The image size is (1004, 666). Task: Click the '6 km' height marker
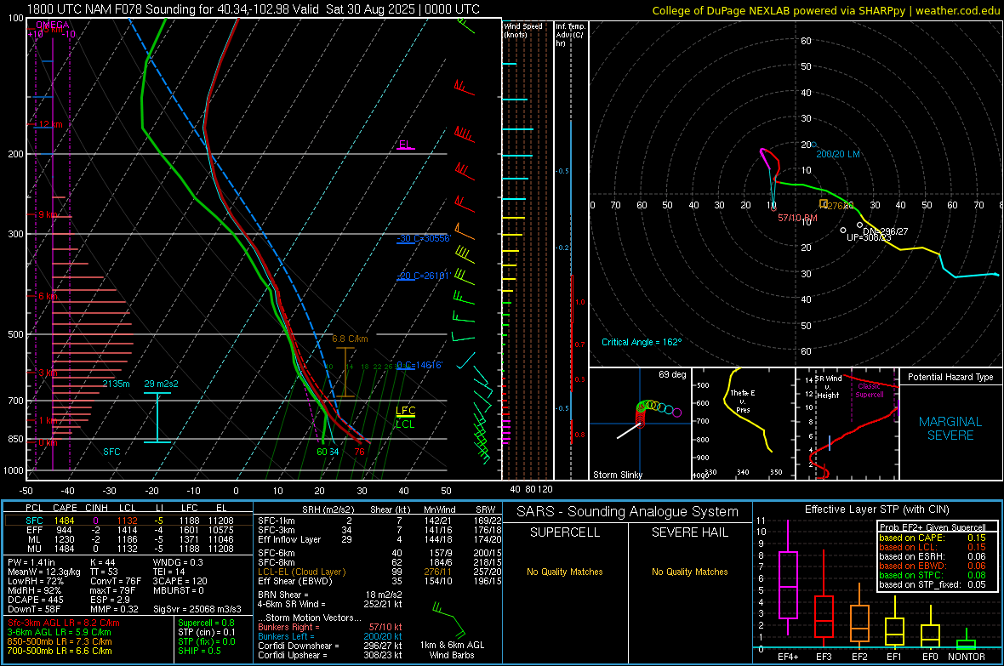pos(48,296)
